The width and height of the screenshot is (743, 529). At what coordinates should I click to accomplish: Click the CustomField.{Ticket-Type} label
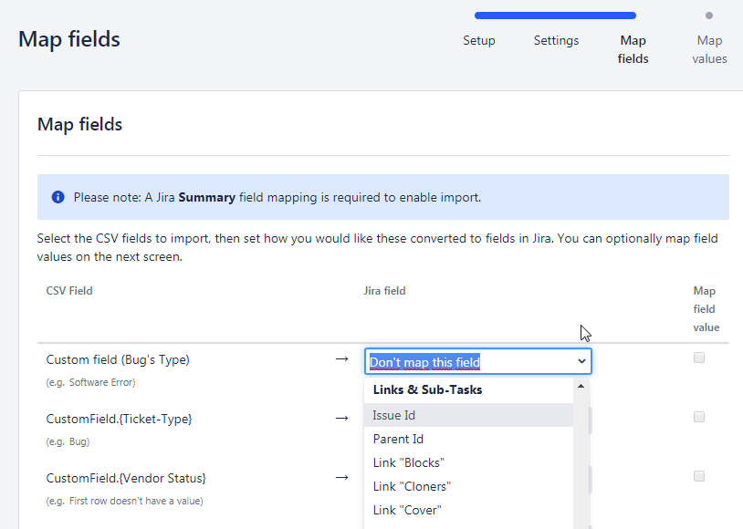pyautogui.click(x=119, y=420)
